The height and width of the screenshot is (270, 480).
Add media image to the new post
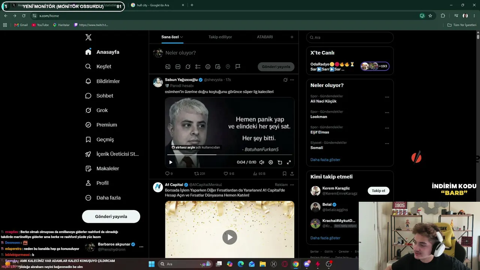tap(168, 67)
